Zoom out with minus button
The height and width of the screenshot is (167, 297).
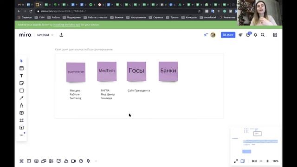click(261, 161)
